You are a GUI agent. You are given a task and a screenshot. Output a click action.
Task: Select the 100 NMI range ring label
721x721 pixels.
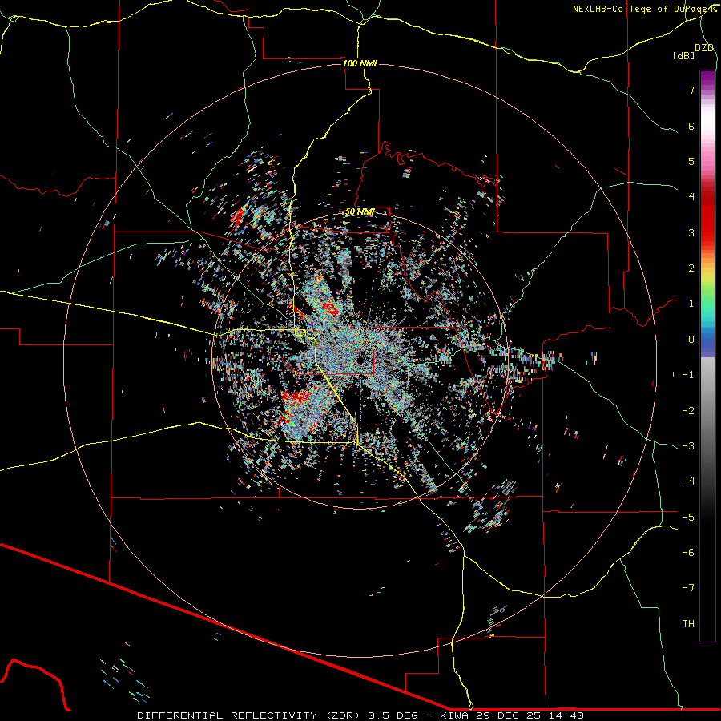click(x=360, y=63)
